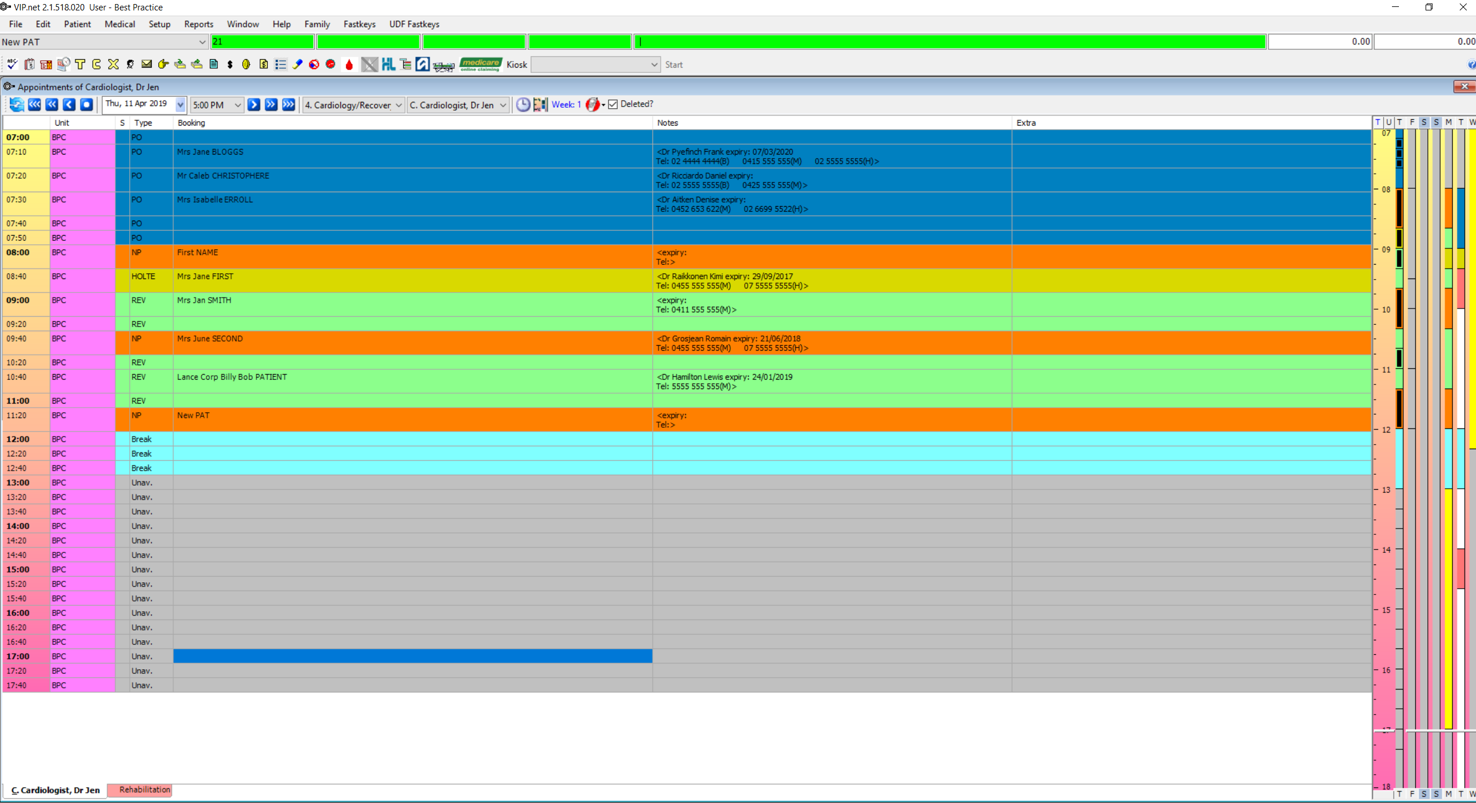Expand the Kiosk combo box

(654, 65)
